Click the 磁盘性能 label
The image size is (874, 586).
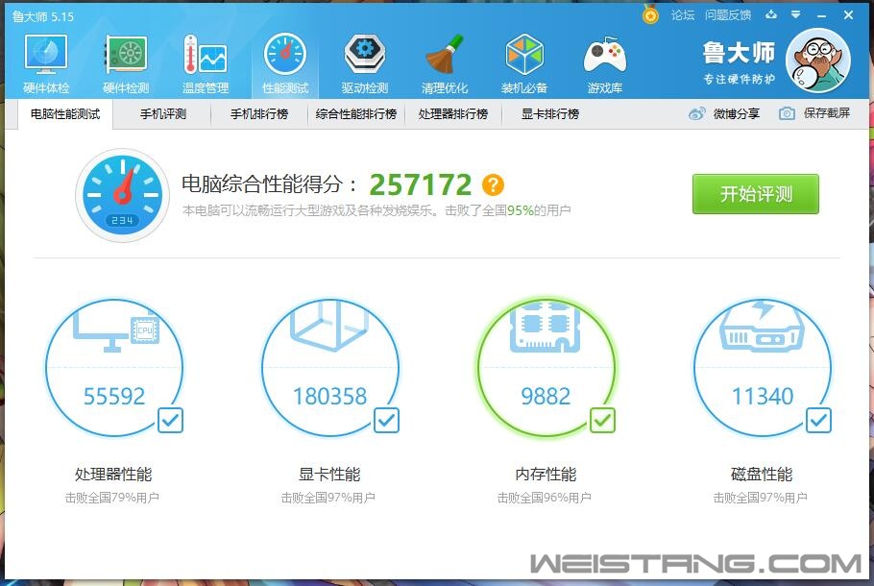click(762, 475)
